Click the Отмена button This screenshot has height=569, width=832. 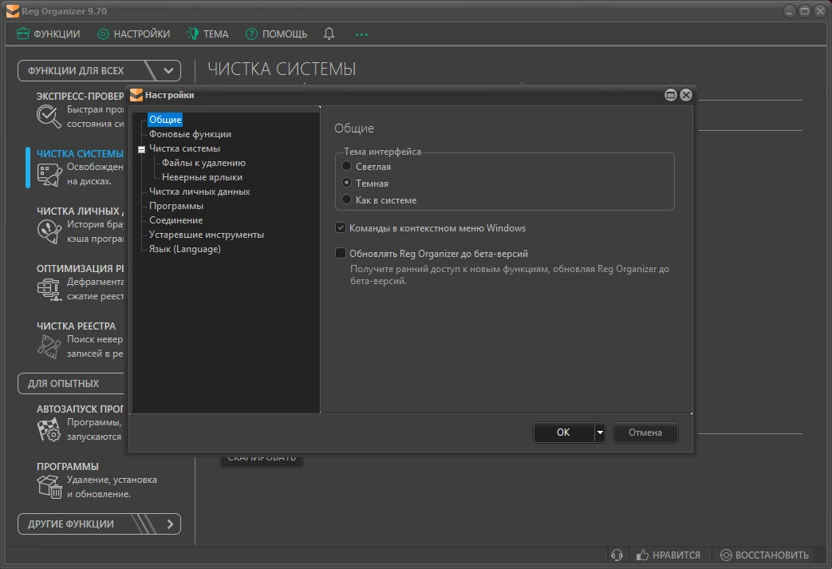(645, 432)
